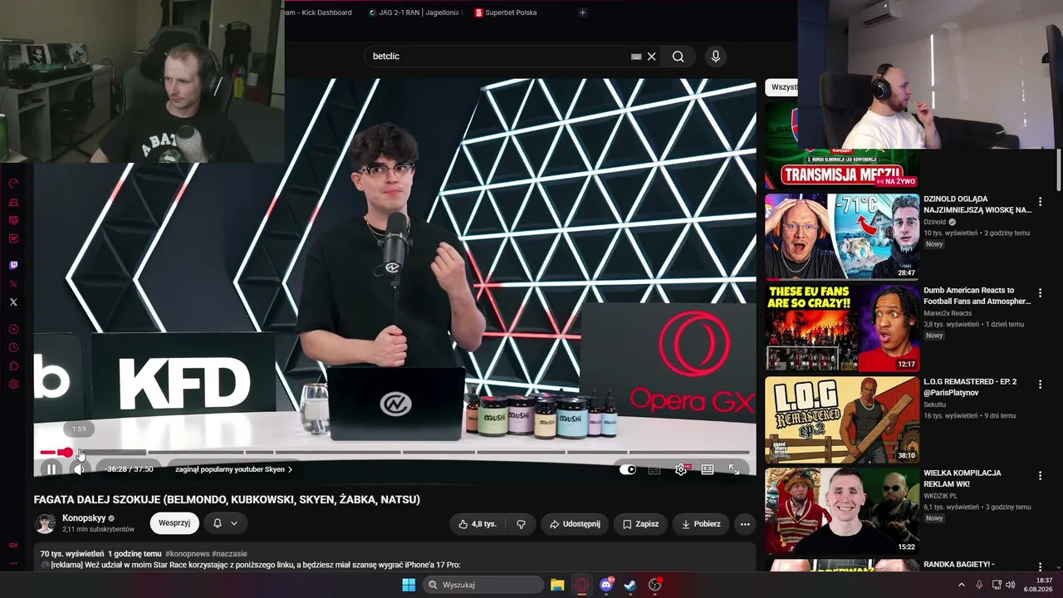
Task: Switch to the Kick Dashboard tab
Action: (x=317, y=12)
